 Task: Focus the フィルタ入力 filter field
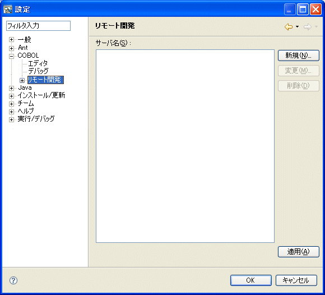[38, 26]
